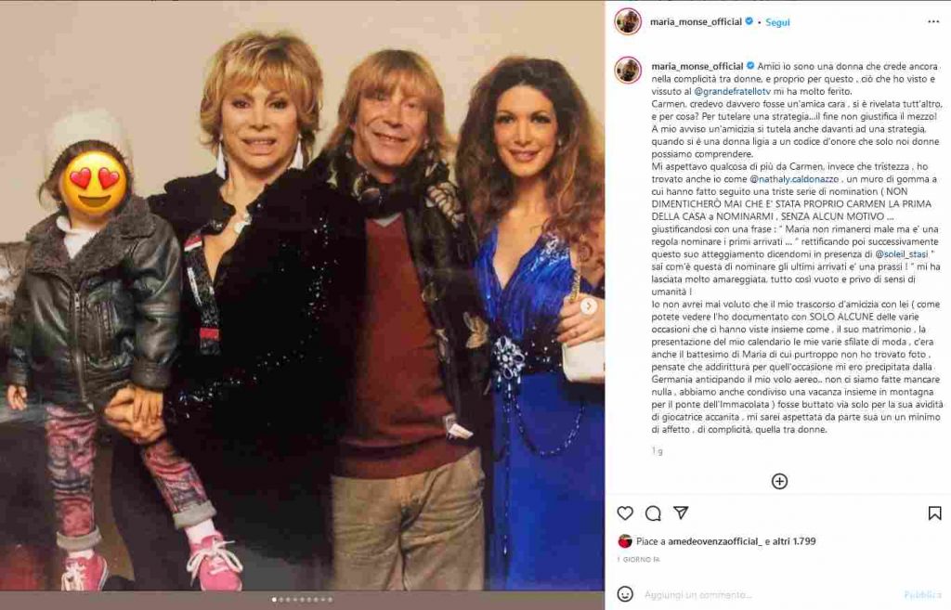Open comments via speech bubble icon
The image size is (951, 610).
(x=653, y=513)
